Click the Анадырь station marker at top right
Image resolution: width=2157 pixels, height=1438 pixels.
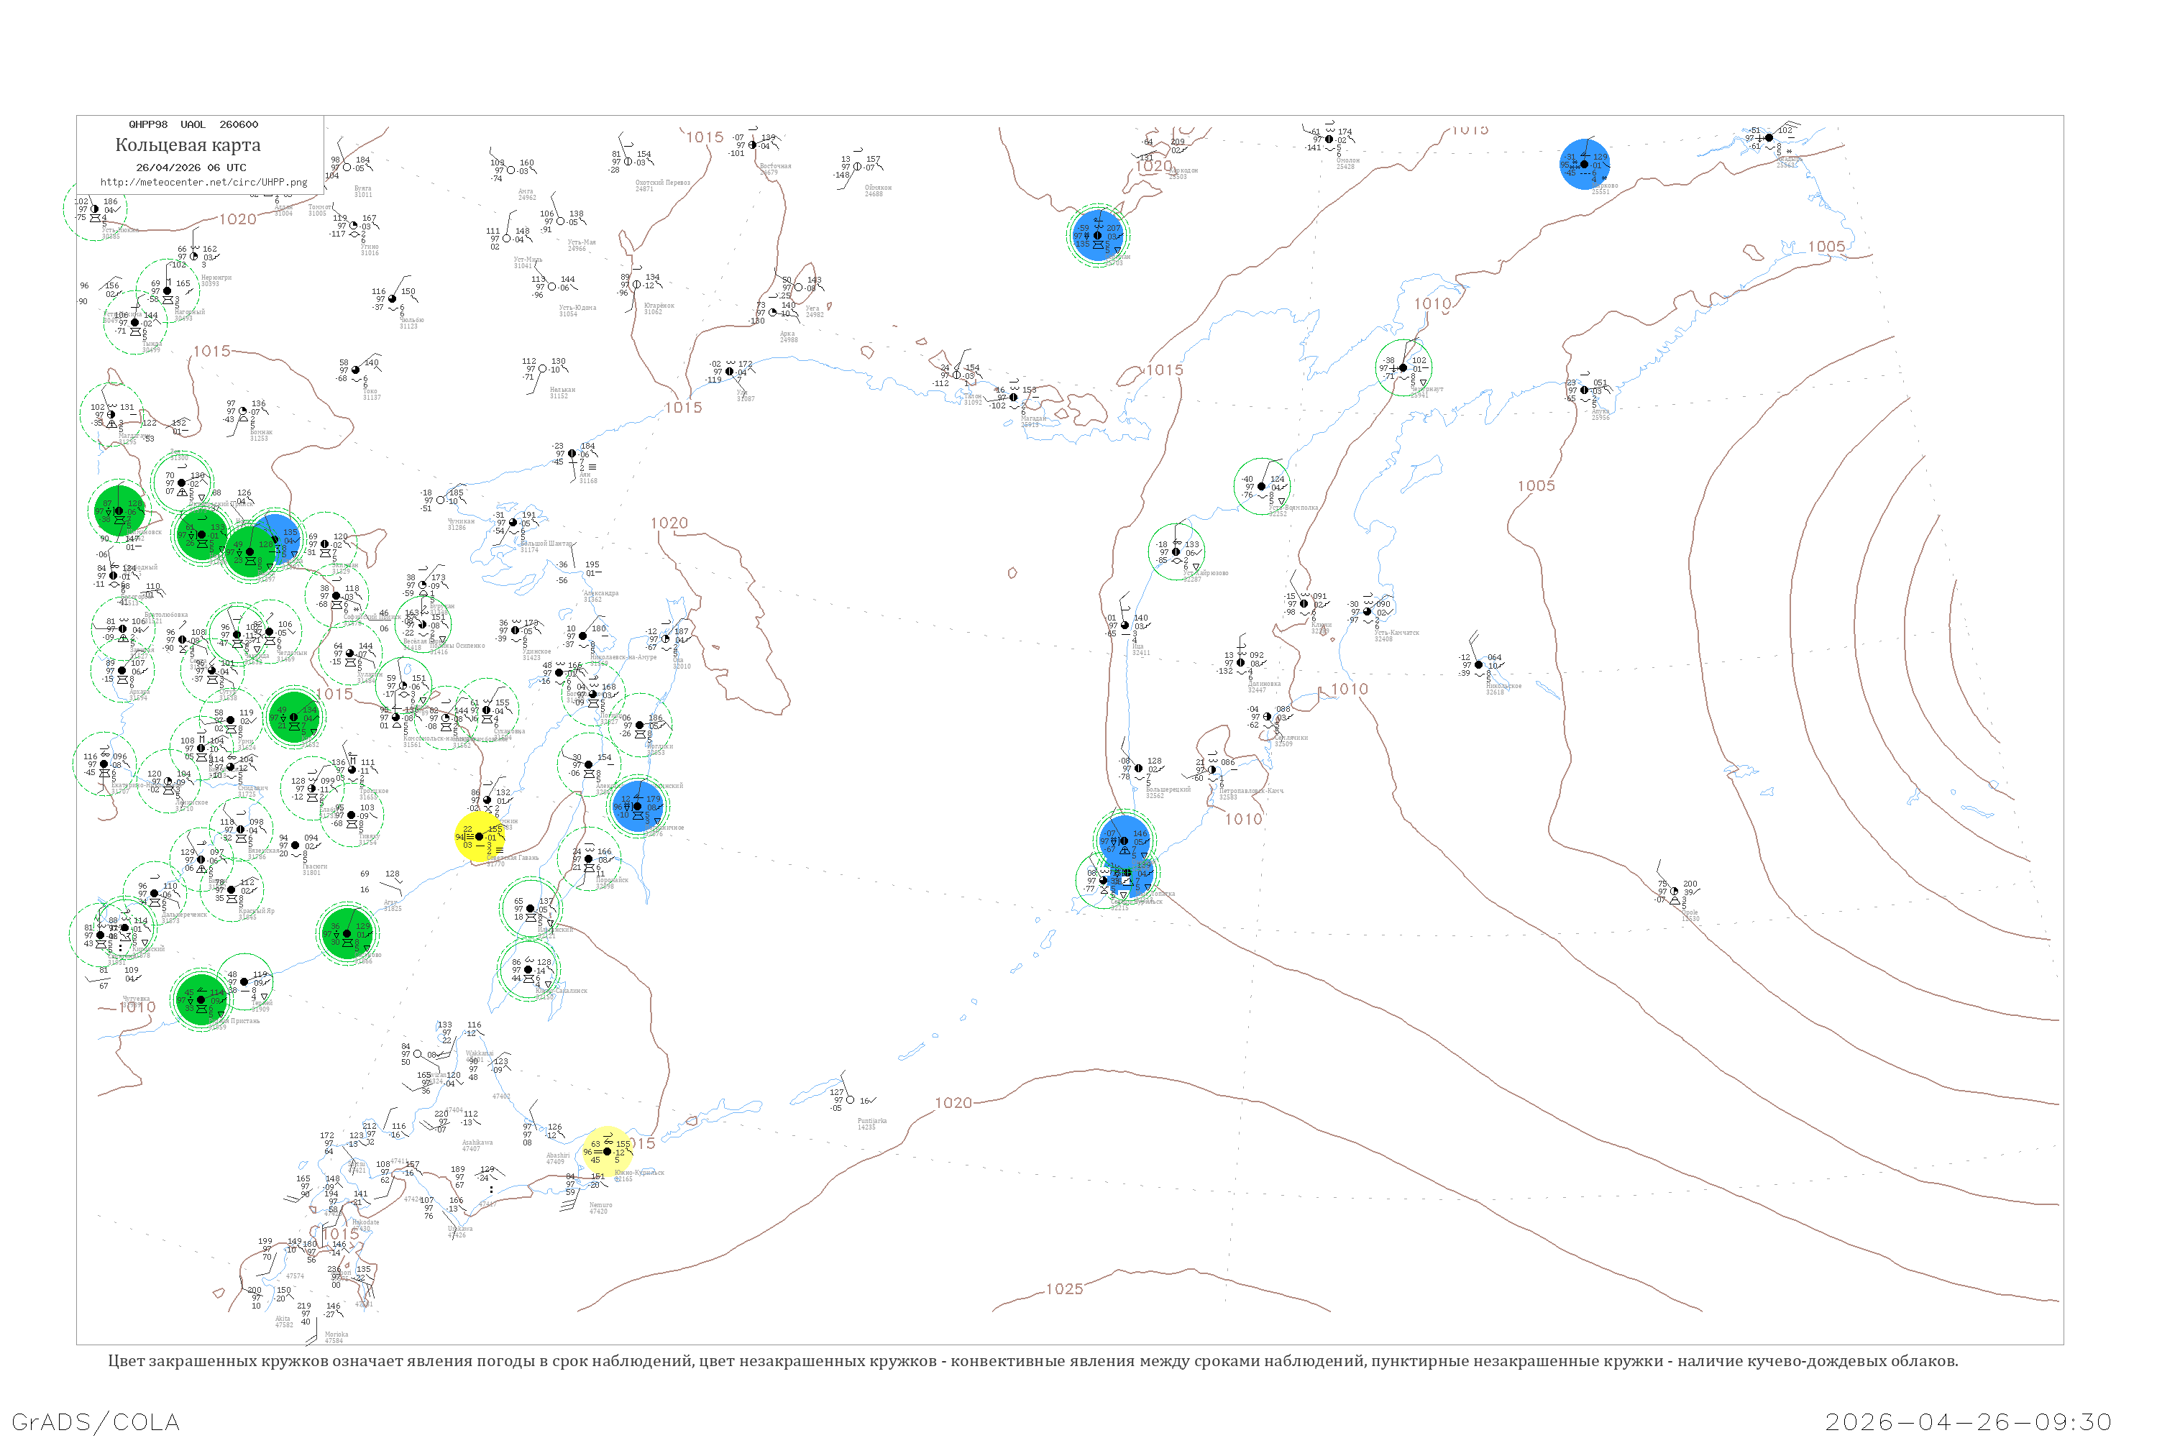pos(1769,137)
